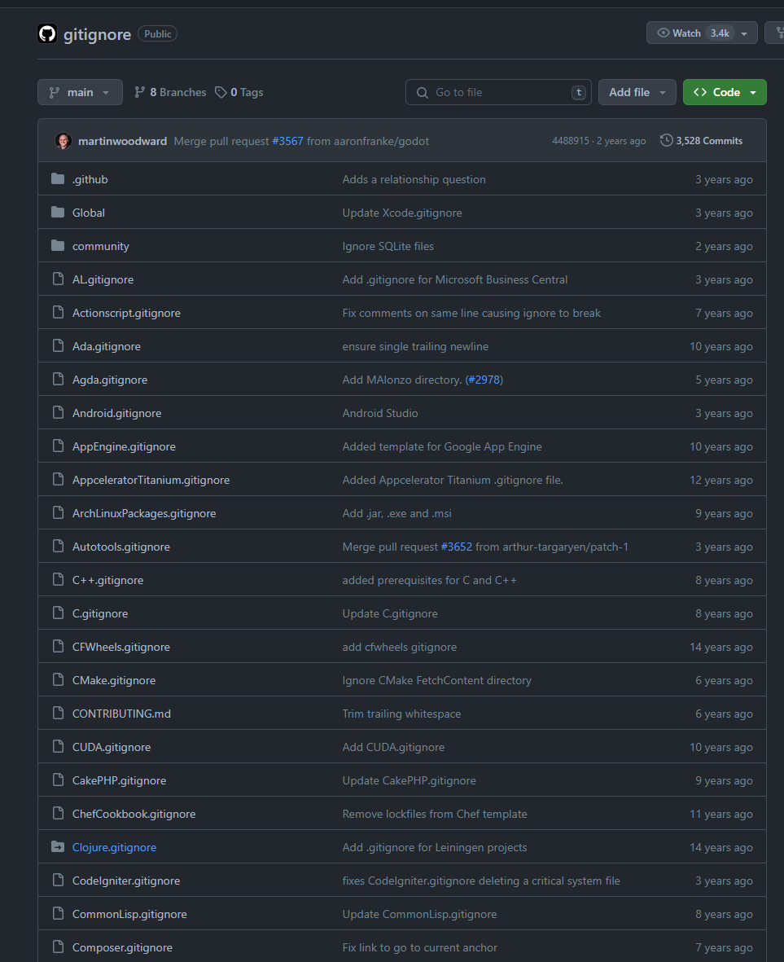Open the CFWheels.gitignore file
Image resolution: width=784 pixels, height=962 pixels.
click(x=120, y=647)
